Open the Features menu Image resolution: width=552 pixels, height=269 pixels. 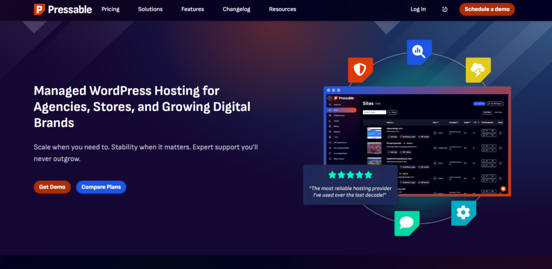[192, 9]
